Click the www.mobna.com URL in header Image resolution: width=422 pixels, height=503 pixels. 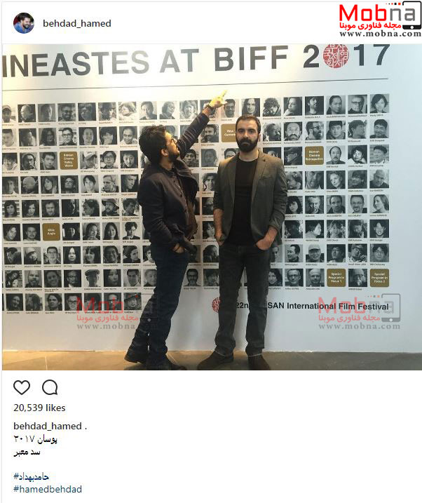pos(380,34)
